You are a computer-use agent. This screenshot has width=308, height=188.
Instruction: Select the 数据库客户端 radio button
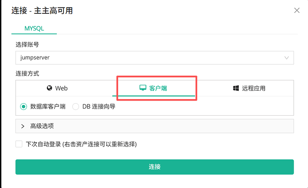click(24, 107)
